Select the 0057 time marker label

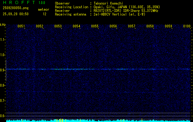[132, 26]
